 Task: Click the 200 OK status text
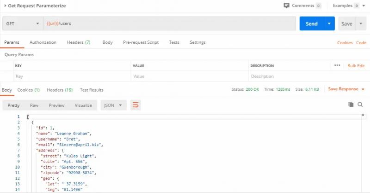pos(252,89)
